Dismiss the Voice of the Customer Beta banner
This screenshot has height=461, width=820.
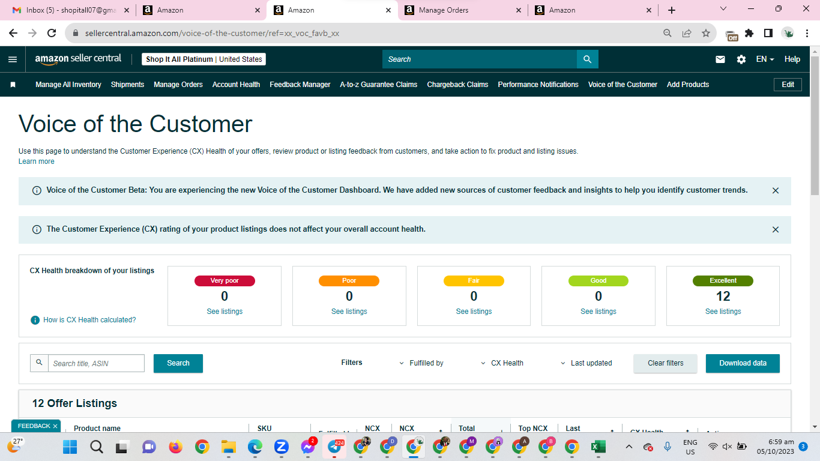click(776, 191)
